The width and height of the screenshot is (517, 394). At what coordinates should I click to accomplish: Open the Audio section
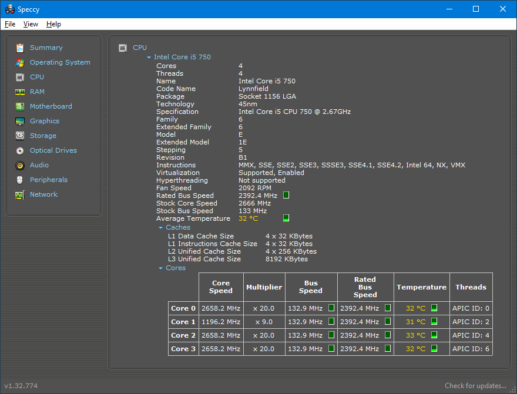pos(39,165)
